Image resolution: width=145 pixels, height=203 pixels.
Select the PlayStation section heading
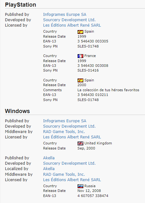[20, 5]
